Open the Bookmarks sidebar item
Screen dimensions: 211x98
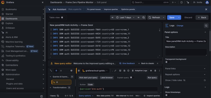(x=11, y=9)
